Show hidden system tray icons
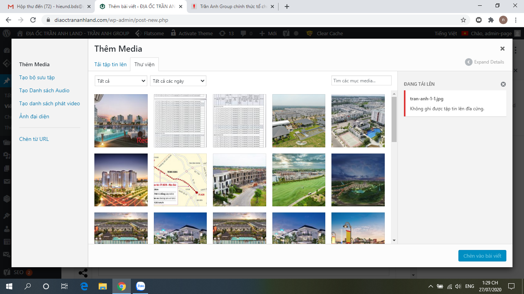The width and height of the screenshot is (524, 294). [x=431, y=286]
